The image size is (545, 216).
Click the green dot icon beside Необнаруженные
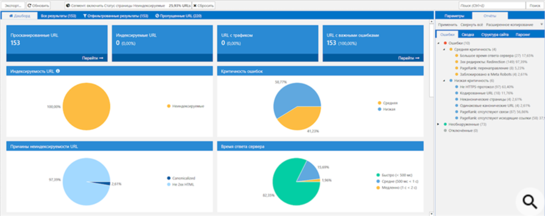click(x=445, y=124)
